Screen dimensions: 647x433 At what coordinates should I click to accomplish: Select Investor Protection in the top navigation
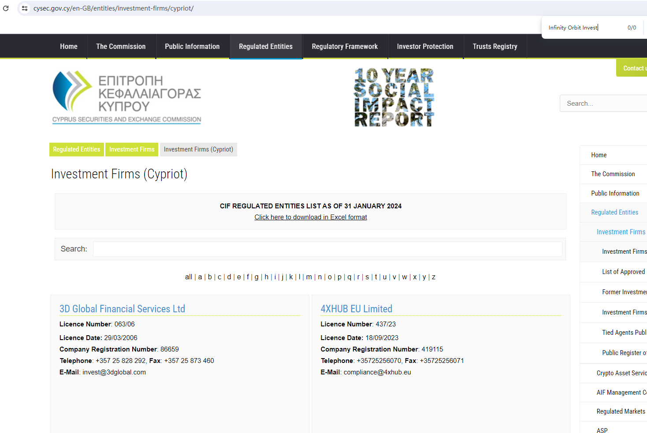click(x=425, y=47)
